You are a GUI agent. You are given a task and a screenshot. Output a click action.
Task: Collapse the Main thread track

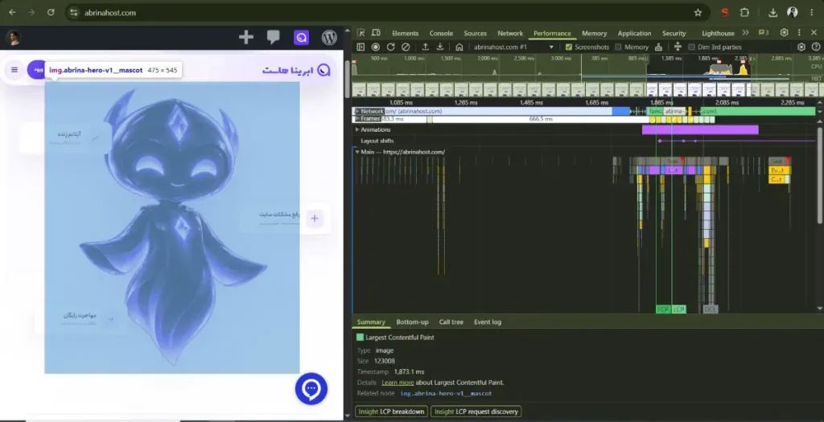[x=357, y=152]
